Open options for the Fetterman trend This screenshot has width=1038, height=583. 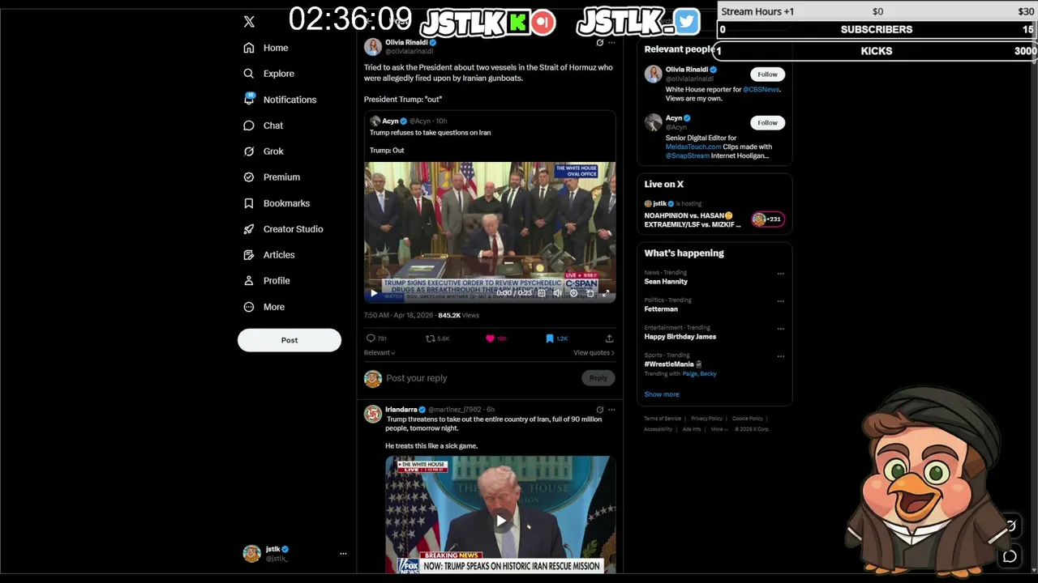781,301
